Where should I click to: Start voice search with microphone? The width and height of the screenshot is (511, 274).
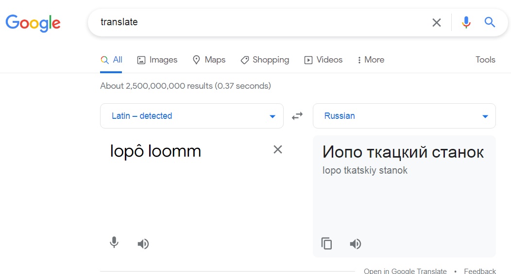(x=466, y=22)
